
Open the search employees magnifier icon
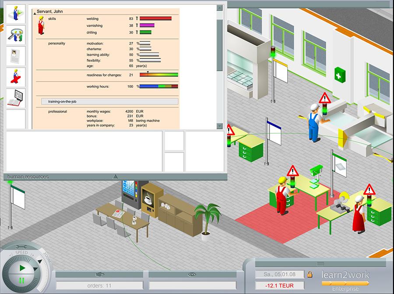tap(16, 35)
